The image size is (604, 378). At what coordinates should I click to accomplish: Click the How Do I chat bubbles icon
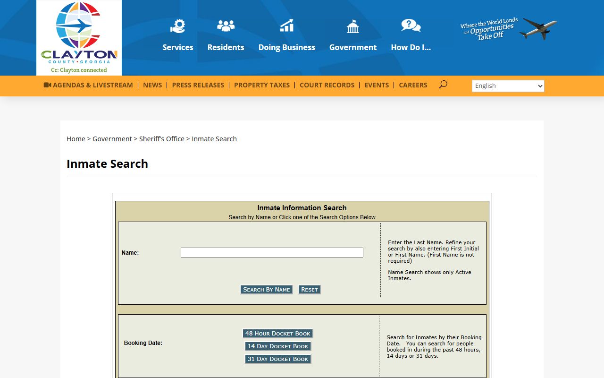pyautogui.click(x=411, y=26)
